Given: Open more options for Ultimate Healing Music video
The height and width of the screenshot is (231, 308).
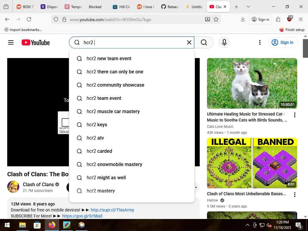Looking at the screenshot, I should click(x=294, y=115).
